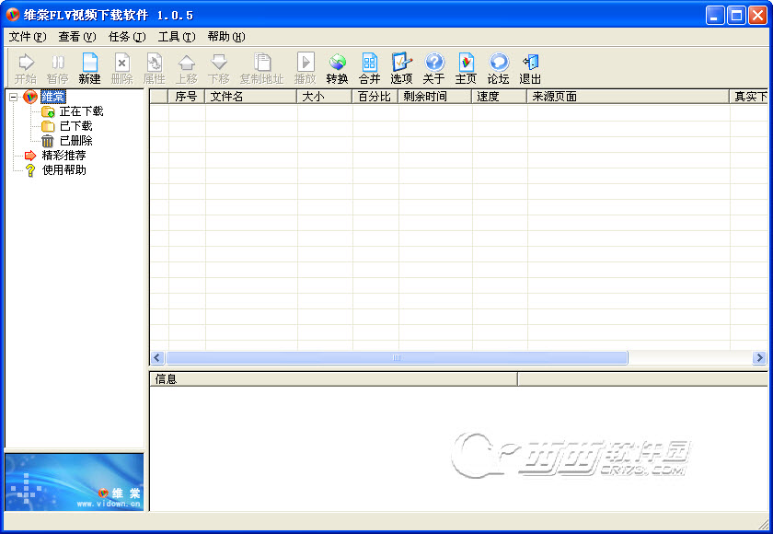Sort by the 剩余时间 column header
773x534 pixels.
tap(434, 97)
